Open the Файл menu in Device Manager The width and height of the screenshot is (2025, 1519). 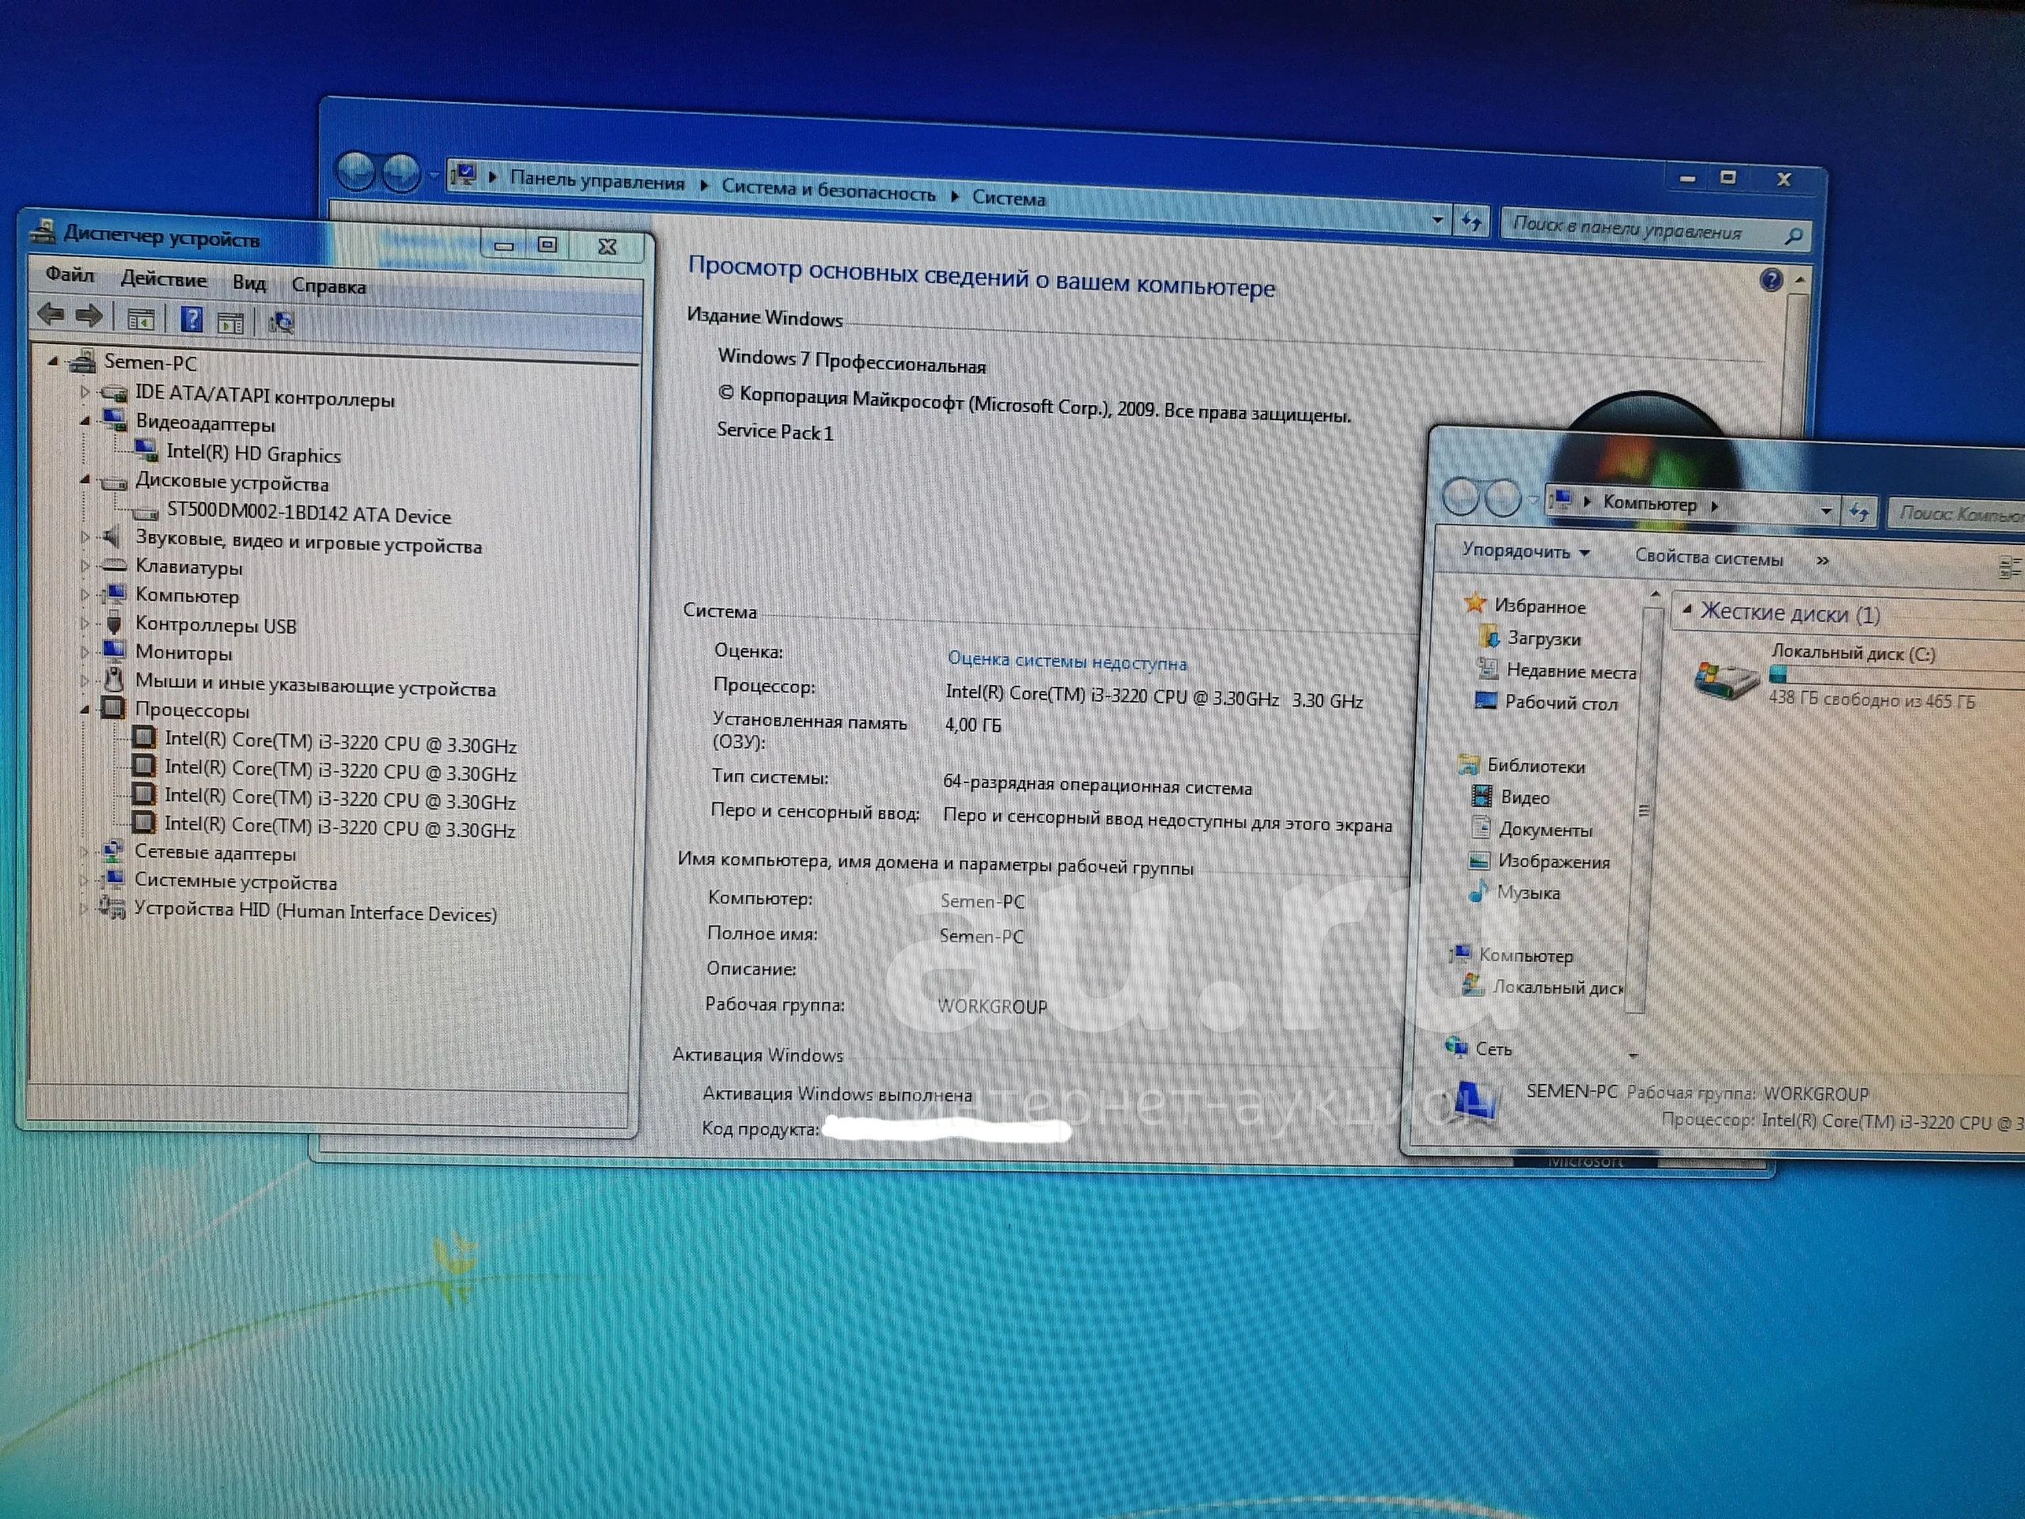[70, 274]
